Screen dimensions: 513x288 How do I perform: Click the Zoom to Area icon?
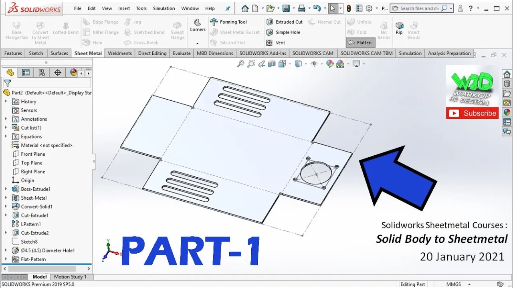251,64
